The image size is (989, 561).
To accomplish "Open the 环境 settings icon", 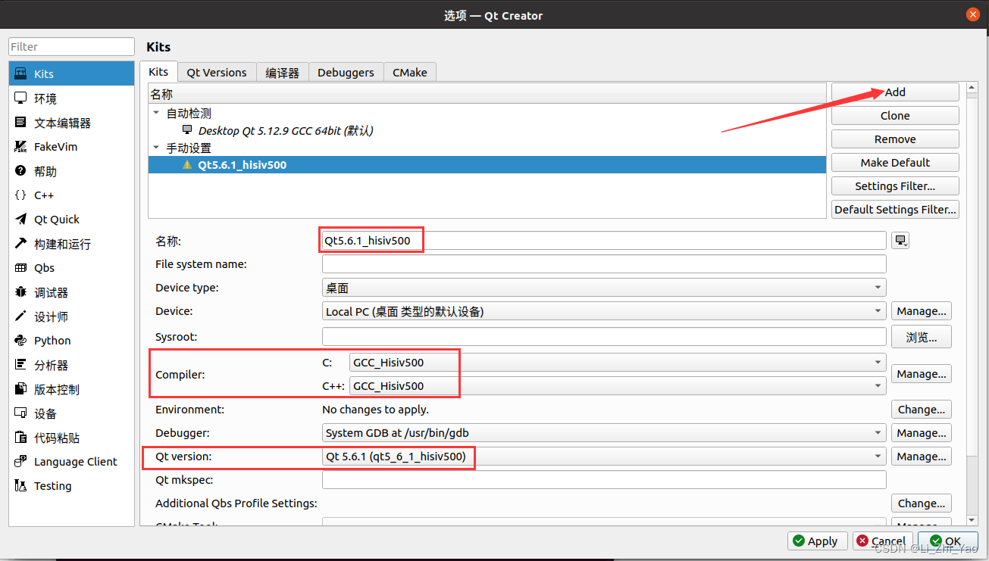I will (21, 98).
